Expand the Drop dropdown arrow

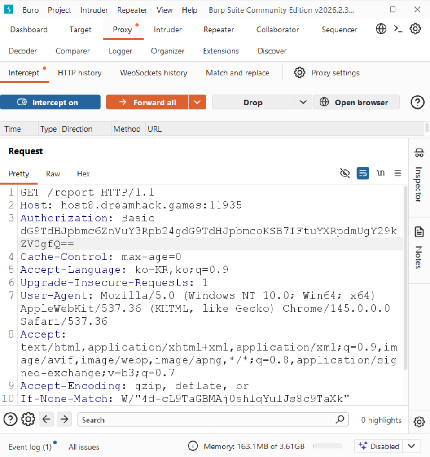click(303, 102)
